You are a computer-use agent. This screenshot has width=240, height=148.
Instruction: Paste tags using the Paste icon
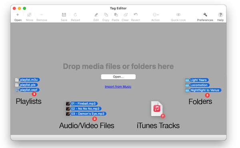pyautogui.click(x=116, y=15)
